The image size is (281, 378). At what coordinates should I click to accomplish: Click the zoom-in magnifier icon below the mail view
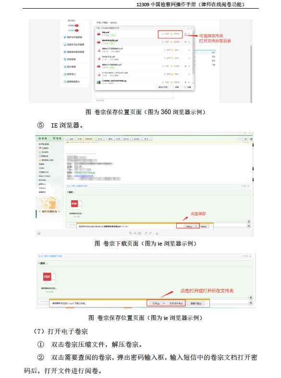[131, 233]
